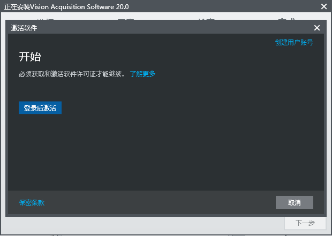Click empty space right of the 开始 heading
332x236 pixels.
(x=161, y=57)
